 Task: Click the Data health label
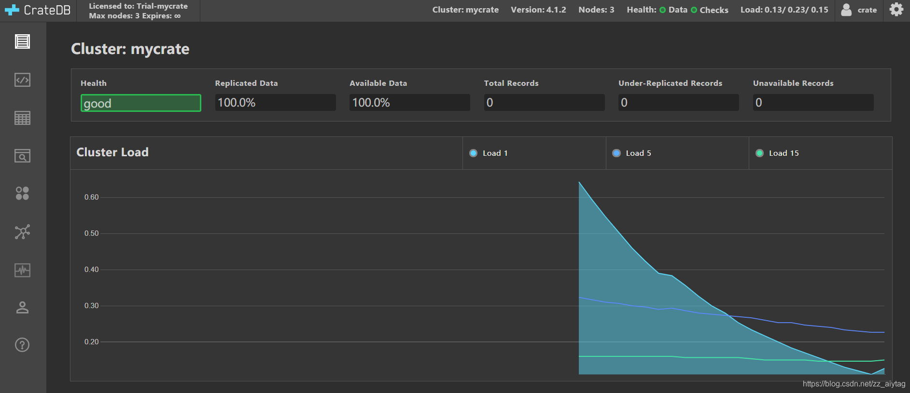point(678,10)
